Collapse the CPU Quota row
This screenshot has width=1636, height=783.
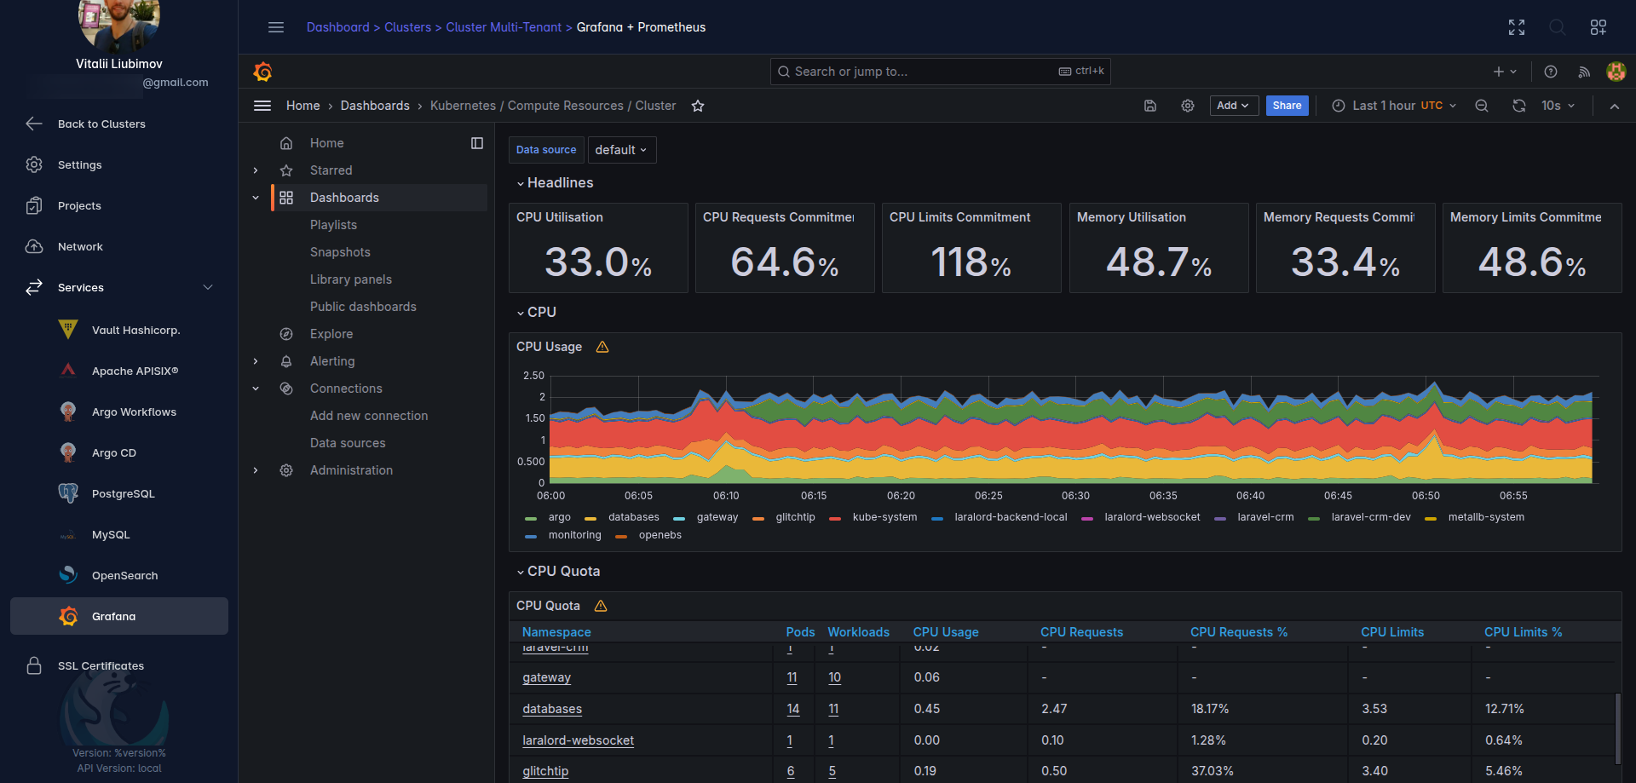point(558,572)
